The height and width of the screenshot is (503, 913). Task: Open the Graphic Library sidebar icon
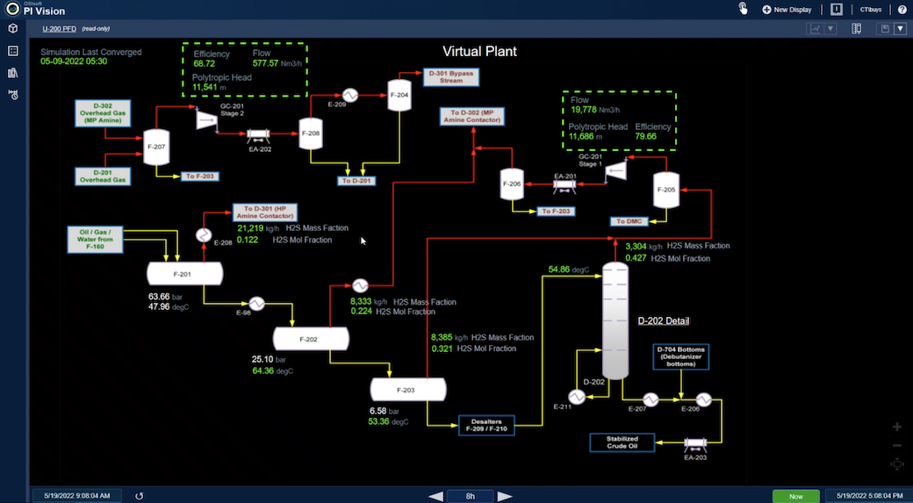12,73
